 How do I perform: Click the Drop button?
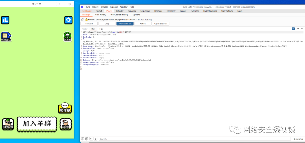click(107, 24)
